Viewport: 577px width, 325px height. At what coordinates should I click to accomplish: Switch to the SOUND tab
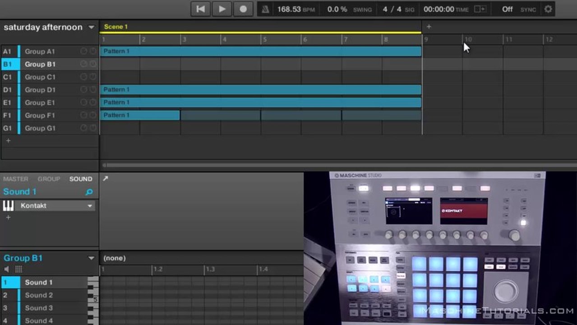point(81,179)
